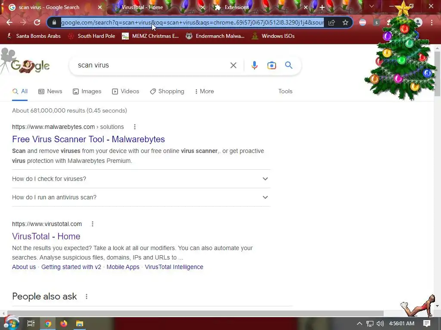Click the greyed-out forward navigation arrow

23,22
